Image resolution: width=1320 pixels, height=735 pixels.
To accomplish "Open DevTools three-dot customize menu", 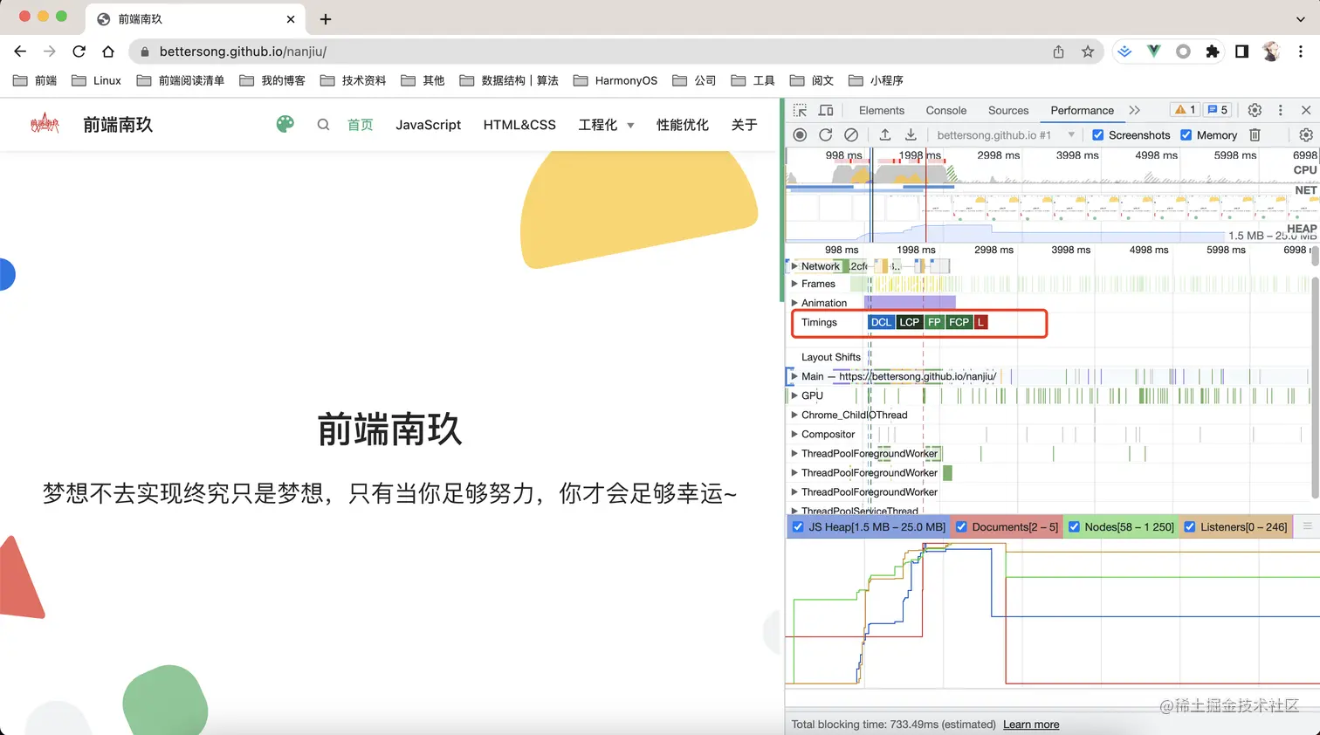I will pos(1281,110).
